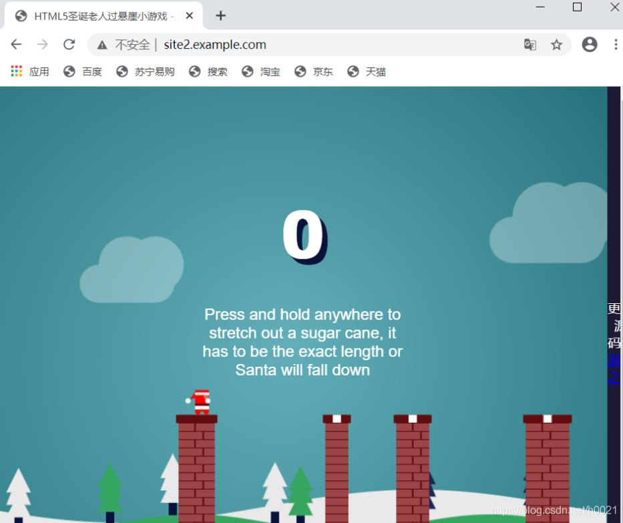Click the 不安全 security label

click(132, 45)
